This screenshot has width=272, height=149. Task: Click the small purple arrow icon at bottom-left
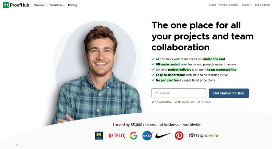pyautogui.click(x=17, y=145)
